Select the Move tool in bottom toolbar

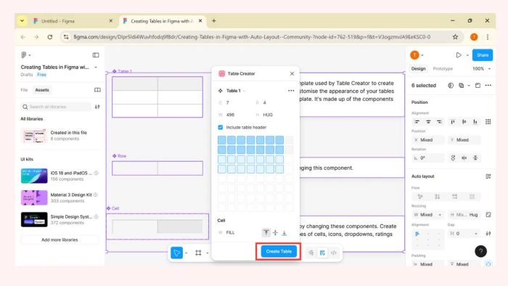[177, 253]
